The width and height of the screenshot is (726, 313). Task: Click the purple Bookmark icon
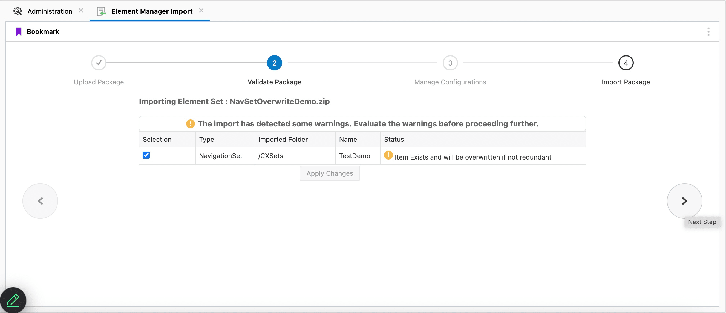[x=19, y=31]
